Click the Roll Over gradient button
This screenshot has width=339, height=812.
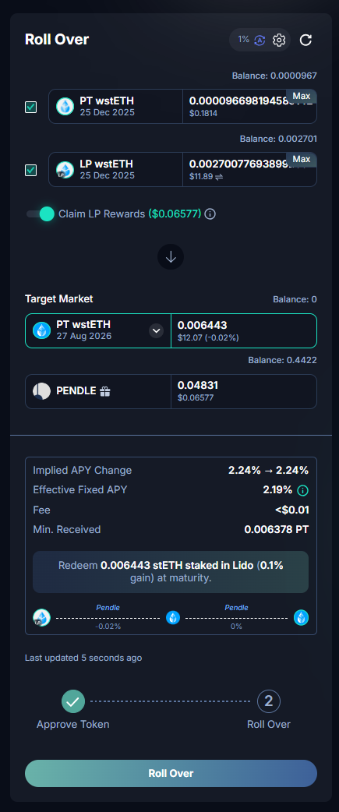[x=171, y=773]
